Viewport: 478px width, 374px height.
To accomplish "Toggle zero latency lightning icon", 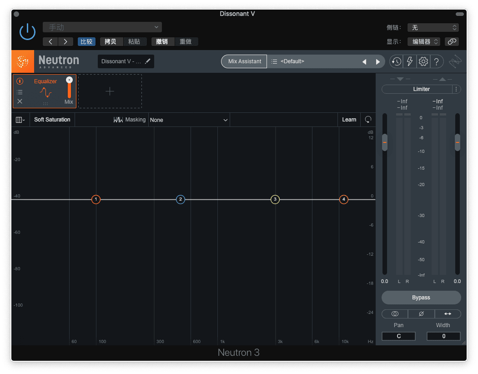I will coord(410,61).
